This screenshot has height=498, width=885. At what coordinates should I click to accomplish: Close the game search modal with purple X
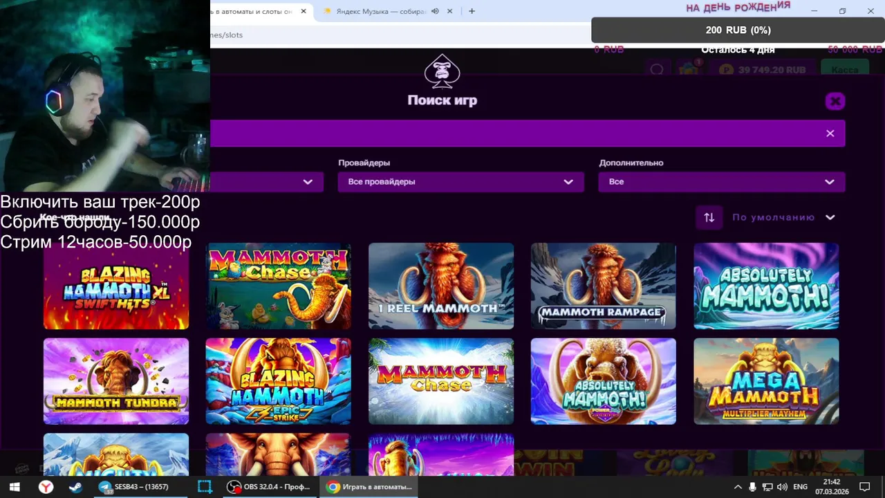coord(835,102)
